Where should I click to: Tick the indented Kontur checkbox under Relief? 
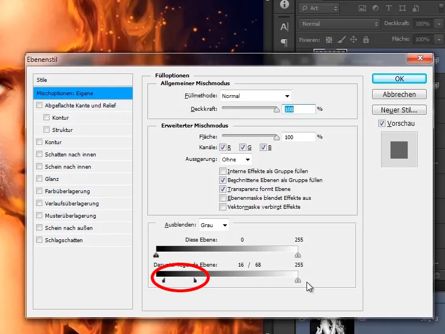pos(47,117)
